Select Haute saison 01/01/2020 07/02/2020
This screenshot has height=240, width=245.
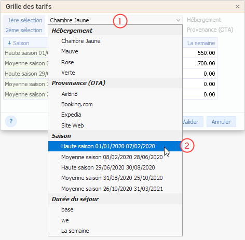[x=115, y=146]
